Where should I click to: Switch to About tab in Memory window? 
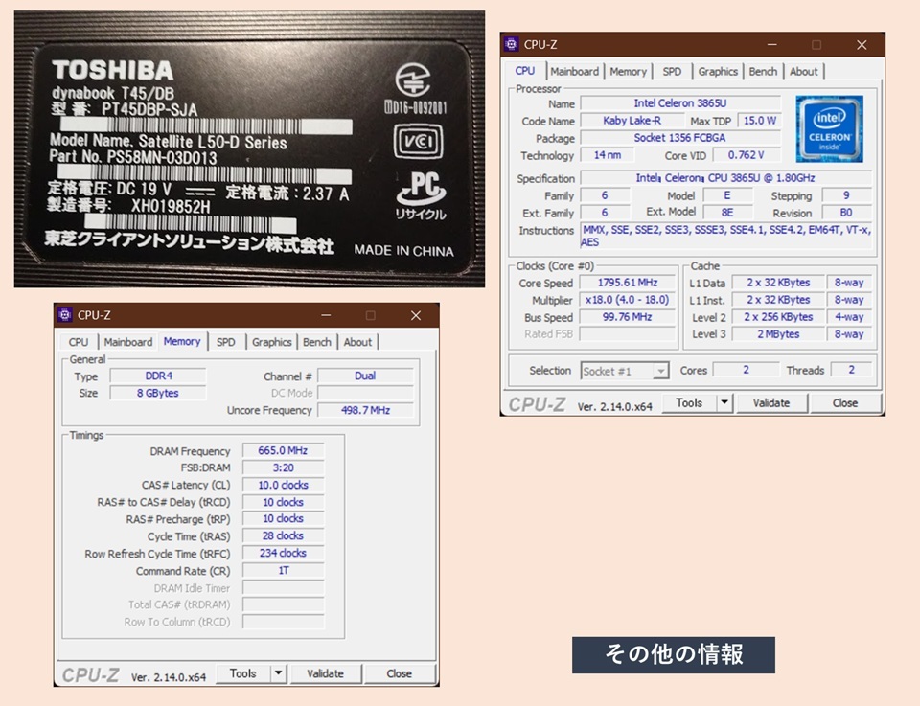click(357, 342)
